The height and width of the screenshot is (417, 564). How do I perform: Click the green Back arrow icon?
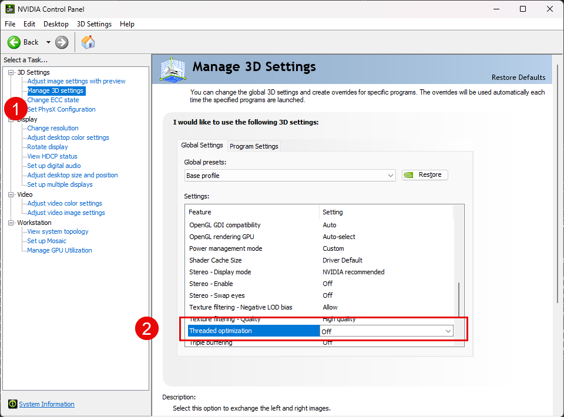pyautogui.click(x=14, y=42)
